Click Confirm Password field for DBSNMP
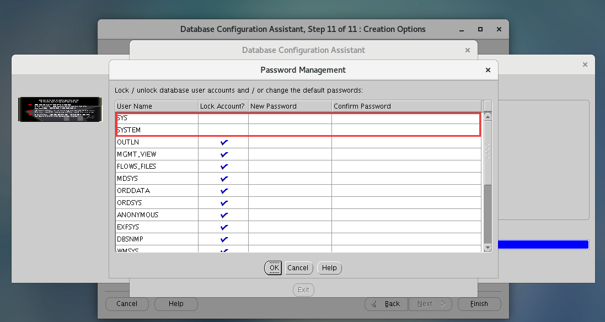Image resolution: width=605 pixels, height=322 pixels. (406, 239)
